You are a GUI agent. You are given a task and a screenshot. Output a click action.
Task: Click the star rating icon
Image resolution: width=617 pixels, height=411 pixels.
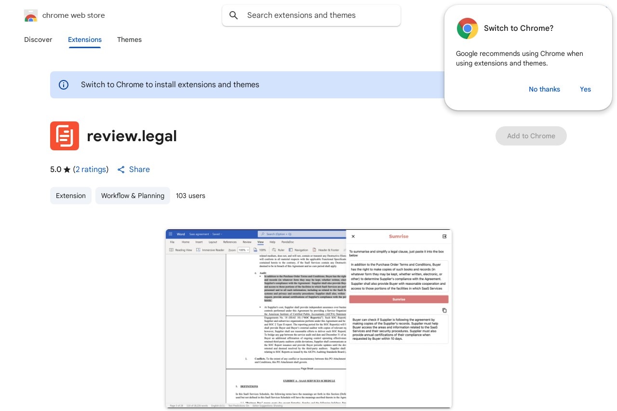[67, 170]
